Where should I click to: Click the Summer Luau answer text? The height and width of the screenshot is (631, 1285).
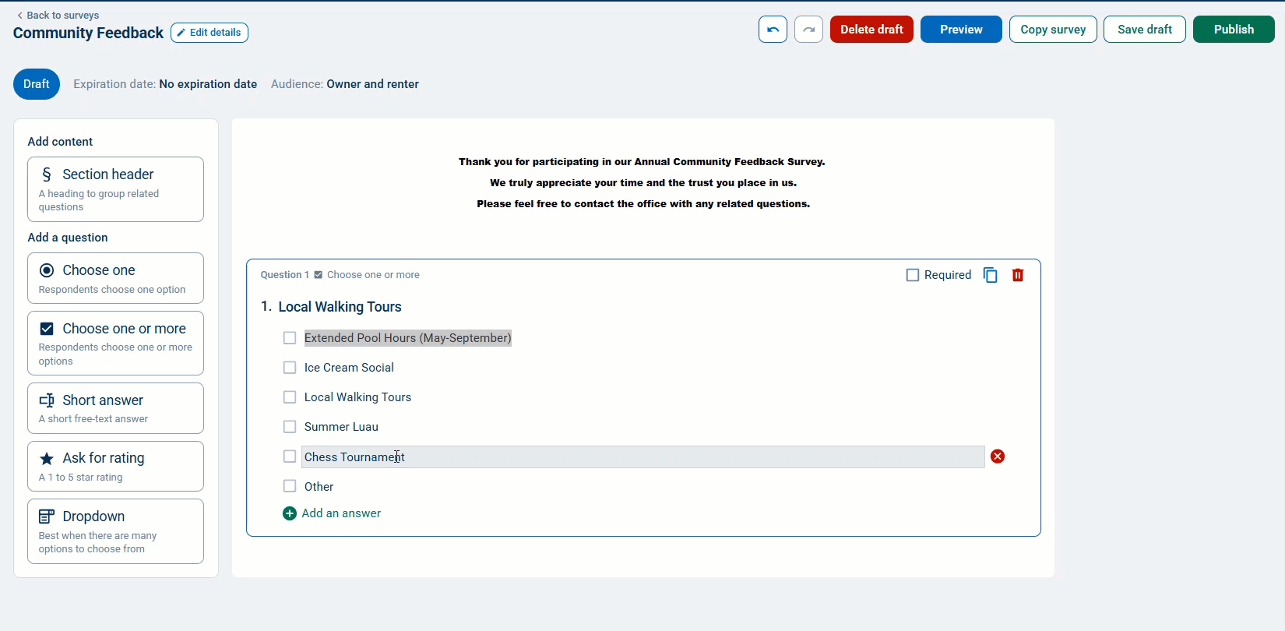point(341,427)
